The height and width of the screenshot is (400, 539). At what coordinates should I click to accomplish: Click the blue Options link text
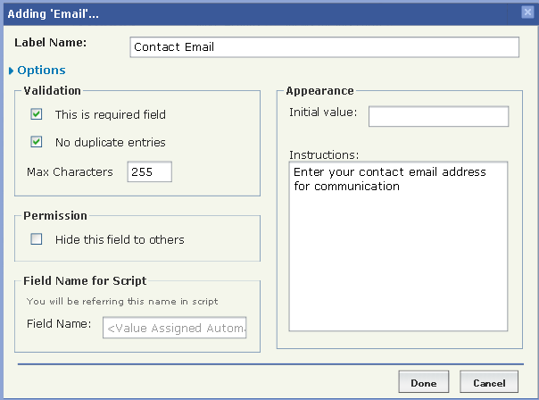[41, 71]
